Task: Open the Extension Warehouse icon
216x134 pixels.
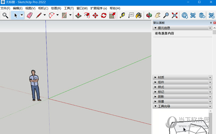Action: 193,15
